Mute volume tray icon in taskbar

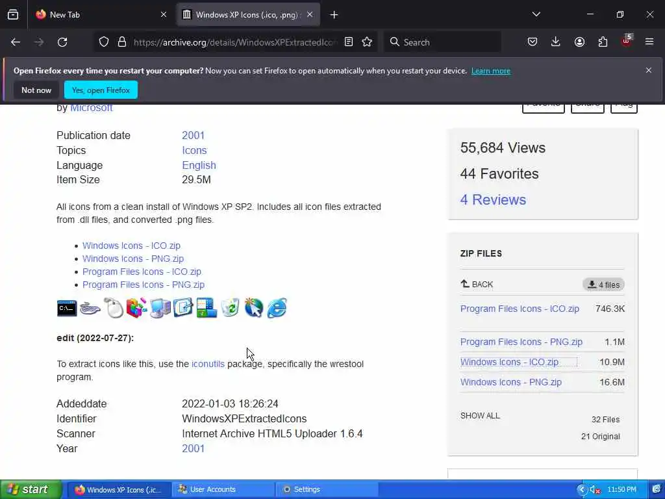point(595,490)
